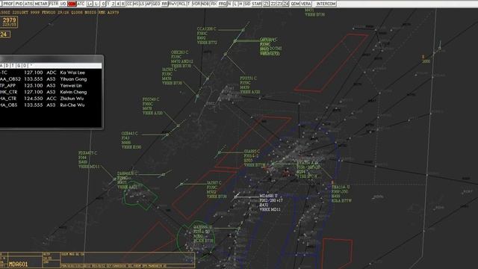Viewport: 478px width, 269px height.
Task: Click the MDA601 callsign in flight strip
Action: click(x=18, y=265)
